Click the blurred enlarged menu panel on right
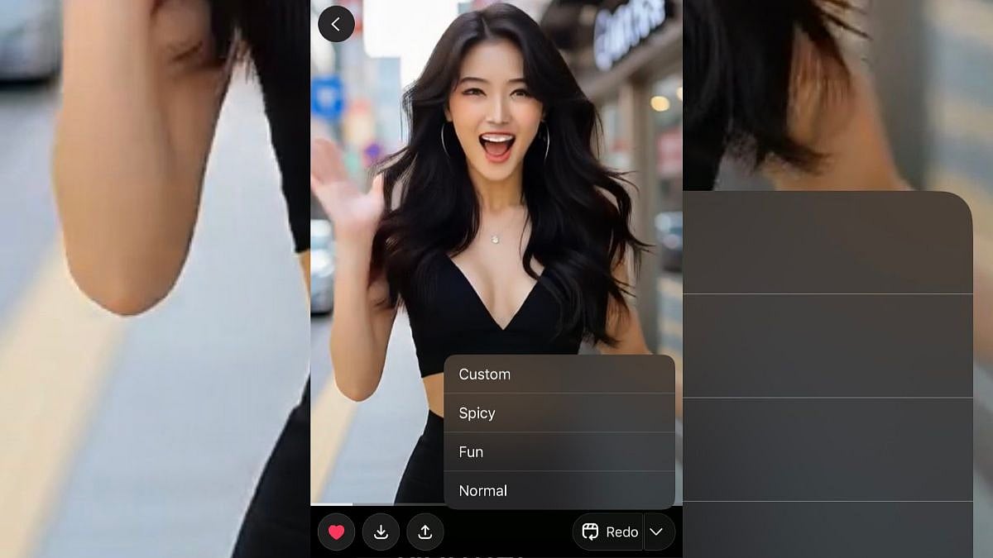 pos(827,372)
